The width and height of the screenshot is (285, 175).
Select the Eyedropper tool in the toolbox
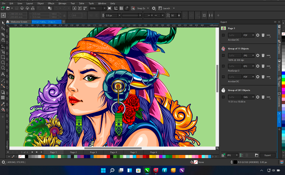[3, 104]
